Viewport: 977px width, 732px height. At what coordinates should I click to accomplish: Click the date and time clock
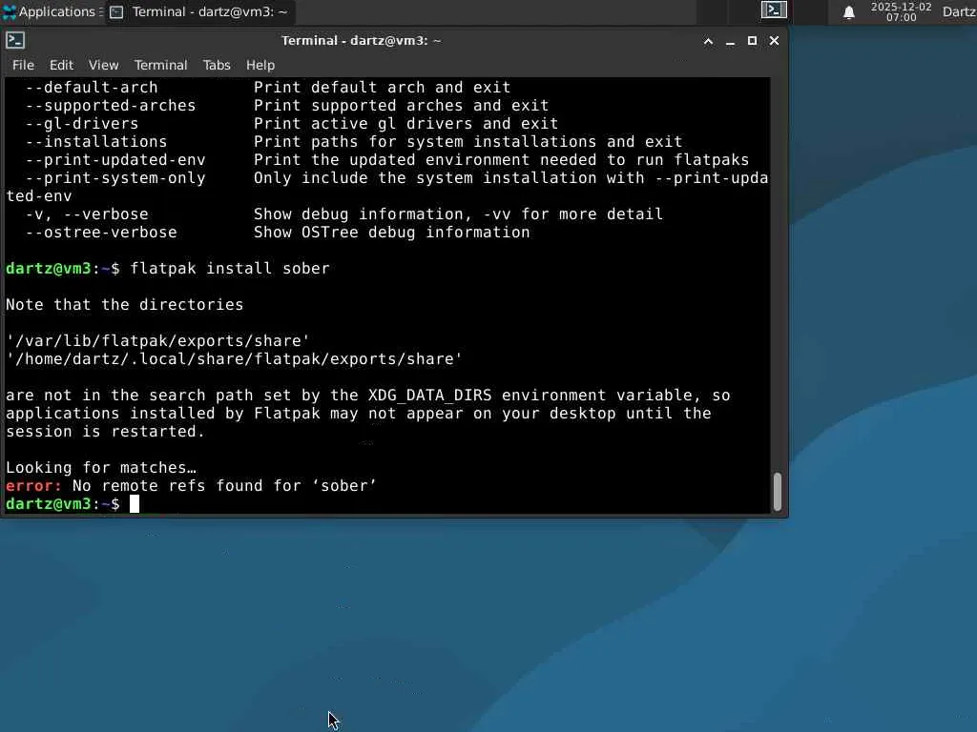901,11
